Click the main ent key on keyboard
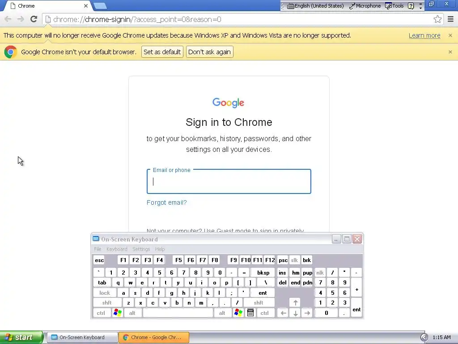 click(x=262, y=293)
